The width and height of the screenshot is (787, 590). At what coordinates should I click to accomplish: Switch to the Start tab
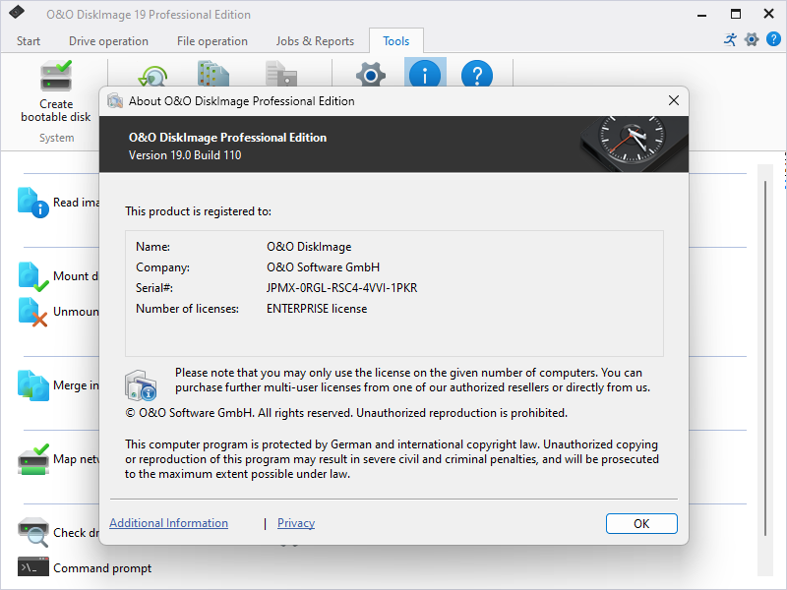coord(29,41)
